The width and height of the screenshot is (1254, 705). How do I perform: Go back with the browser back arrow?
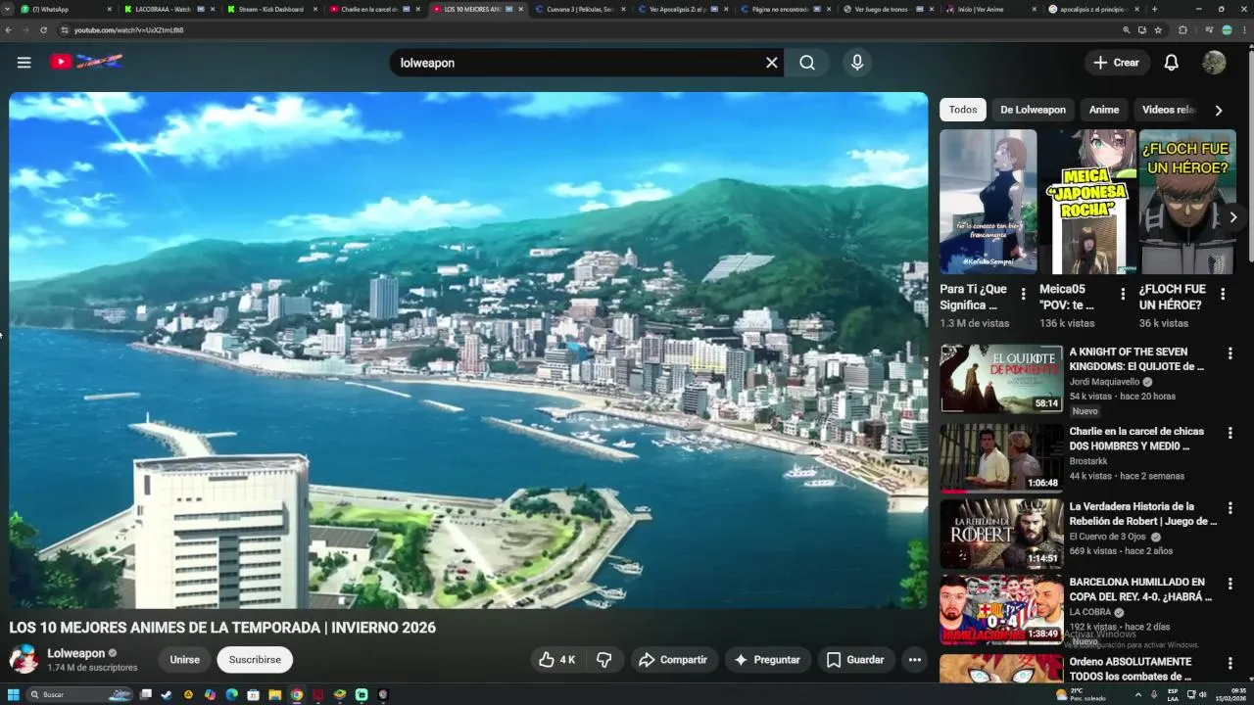pyautogui.click(x=9, y=30)
